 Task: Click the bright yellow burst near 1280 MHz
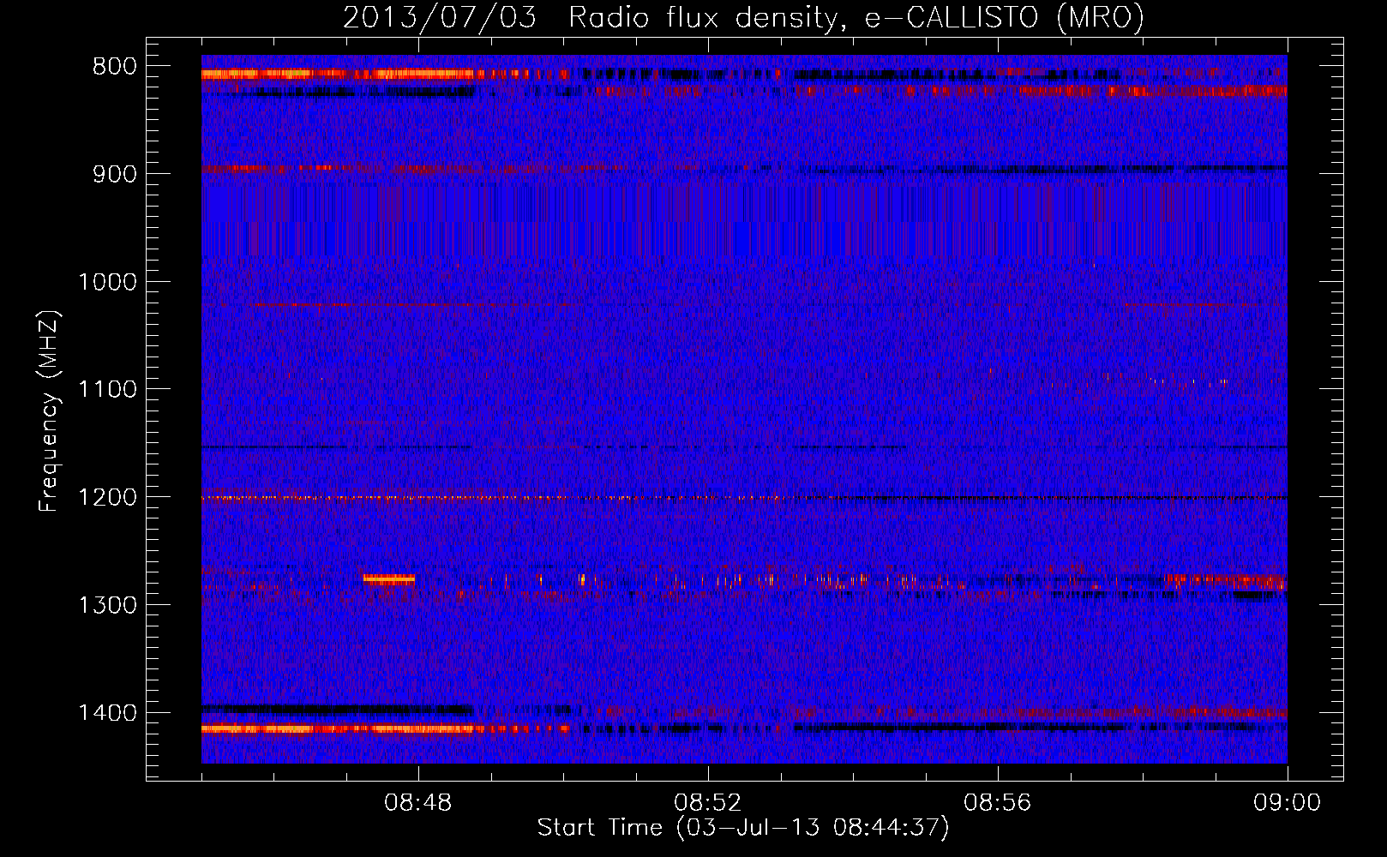389,579
